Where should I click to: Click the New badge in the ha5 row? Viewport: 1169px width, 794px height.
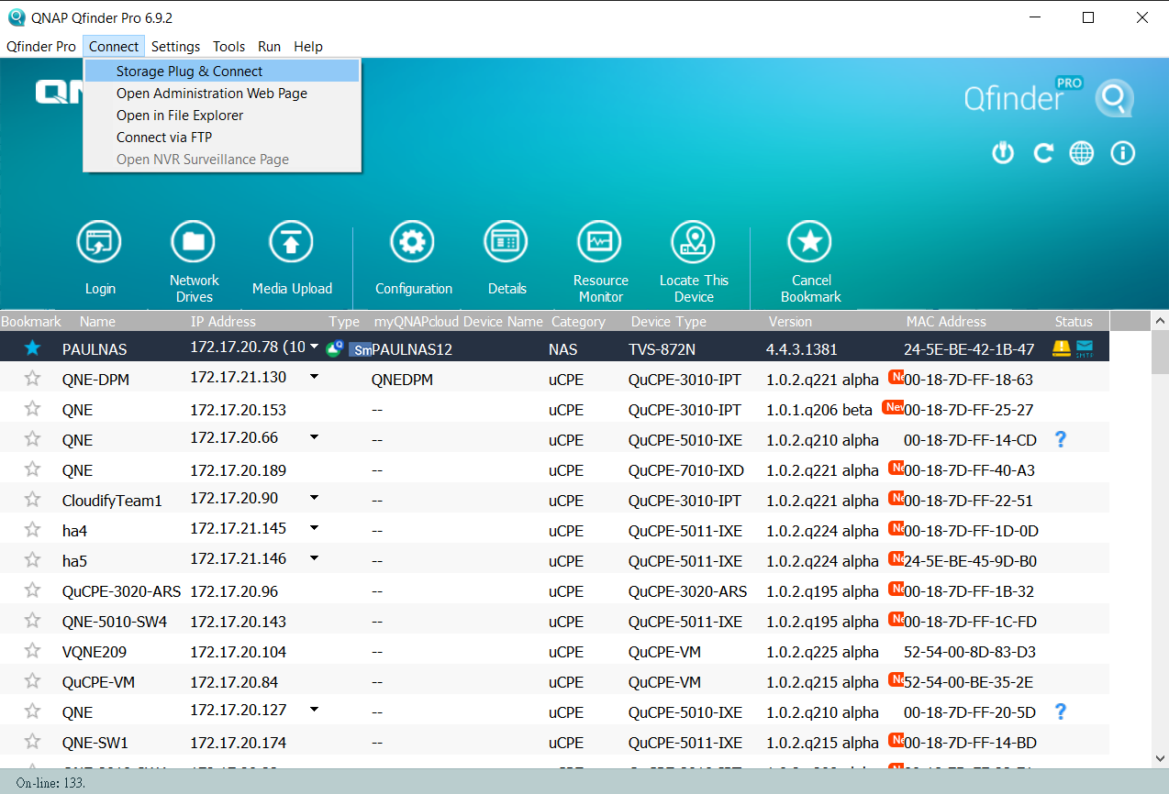click(896, 558)
